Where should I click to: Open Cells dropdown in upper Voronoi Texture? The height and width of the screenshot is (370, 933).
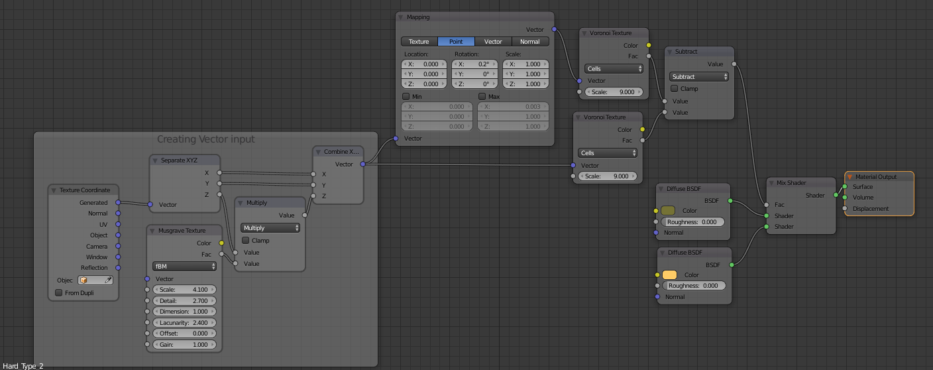(x=614, y=68)
